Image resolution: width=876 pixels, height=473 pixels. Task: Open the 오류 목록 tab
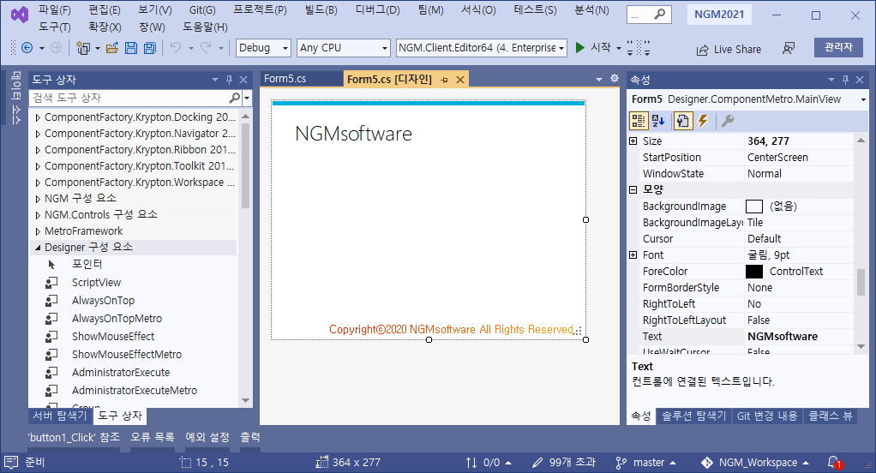point(153,437)
